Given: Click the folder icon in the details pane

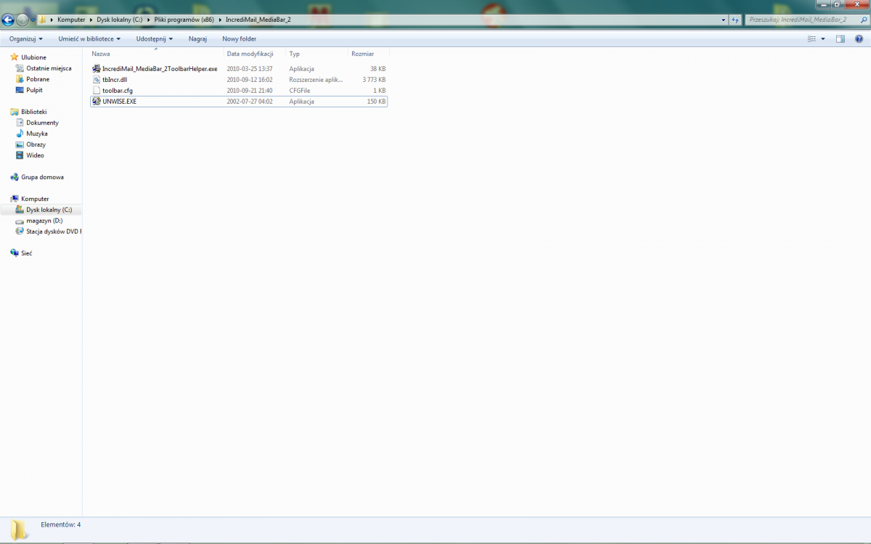Looking at the screenshot, I should pyautogui.click(x=19, y=529).
